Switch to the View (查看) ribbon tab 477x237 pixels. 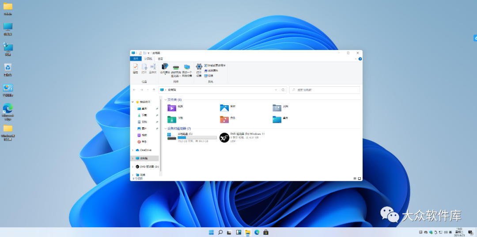click(160, 59)
